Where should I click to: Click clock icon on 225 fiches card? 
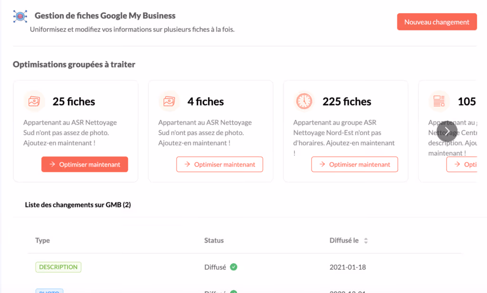[304, 101]
